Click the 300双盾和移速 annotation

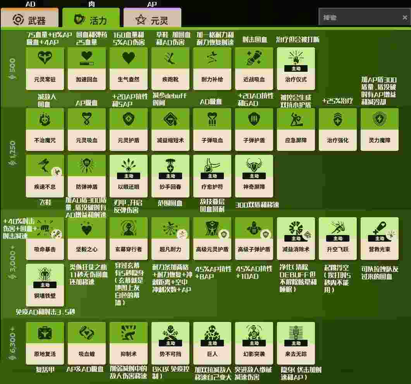257,205
